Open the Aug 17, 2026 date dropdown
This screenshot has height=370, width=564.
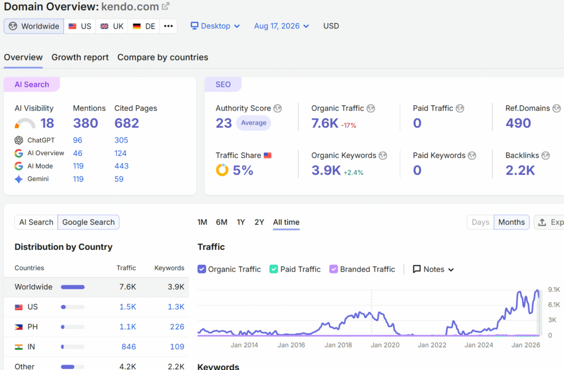(x=281, y=26)
